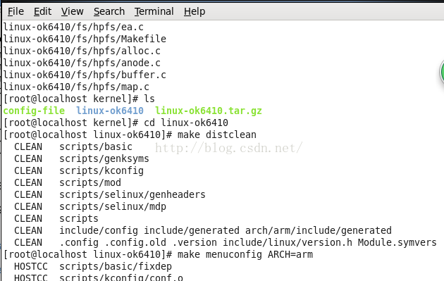Click the 'cd linux-ok6410' command line
444x281 pixels.
click(x=116, y=123)
